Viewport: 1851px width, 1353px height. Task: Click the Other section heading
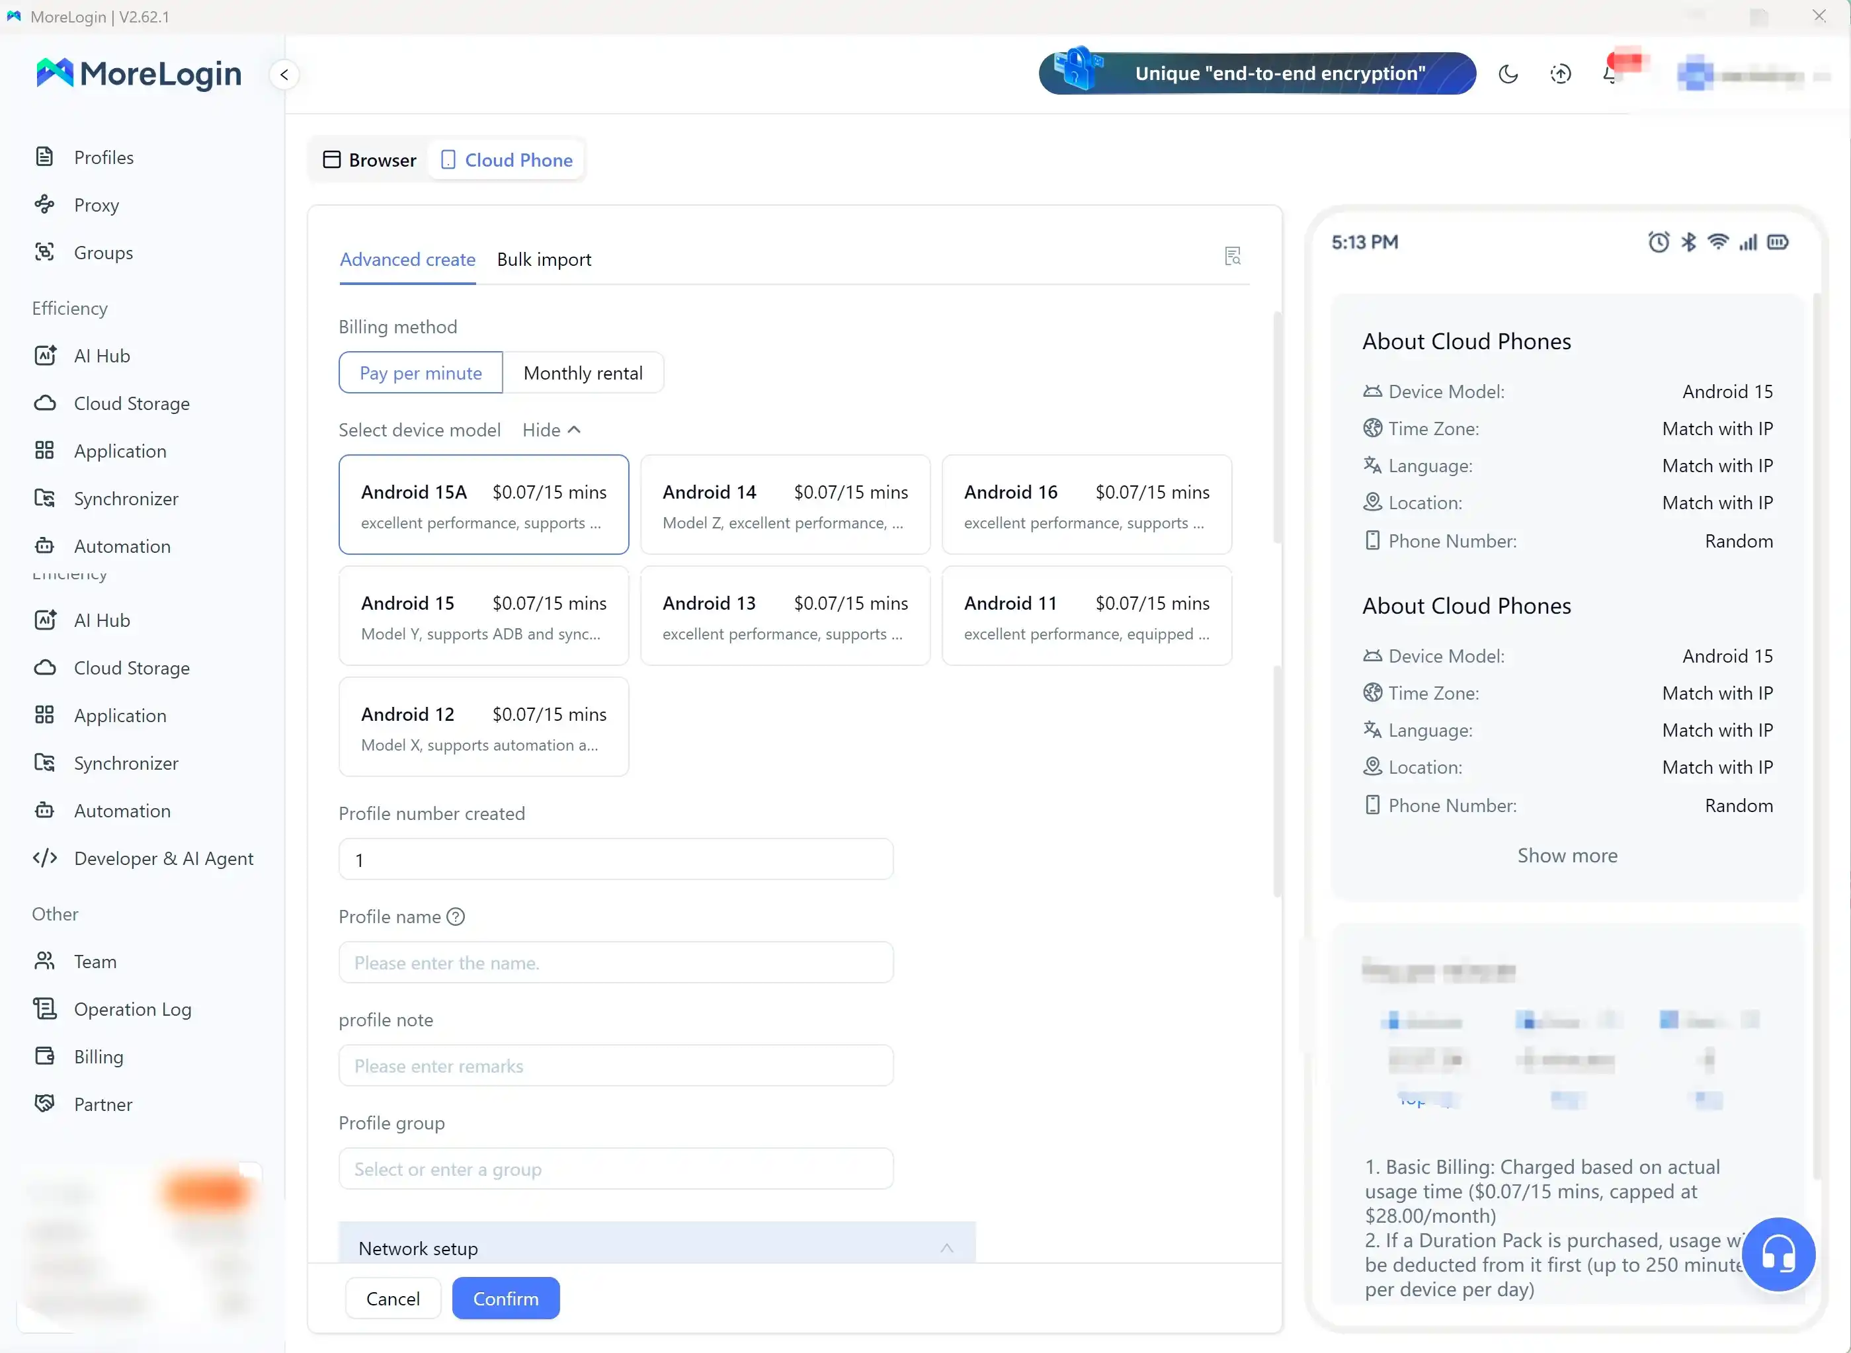(x=55, y=914)
